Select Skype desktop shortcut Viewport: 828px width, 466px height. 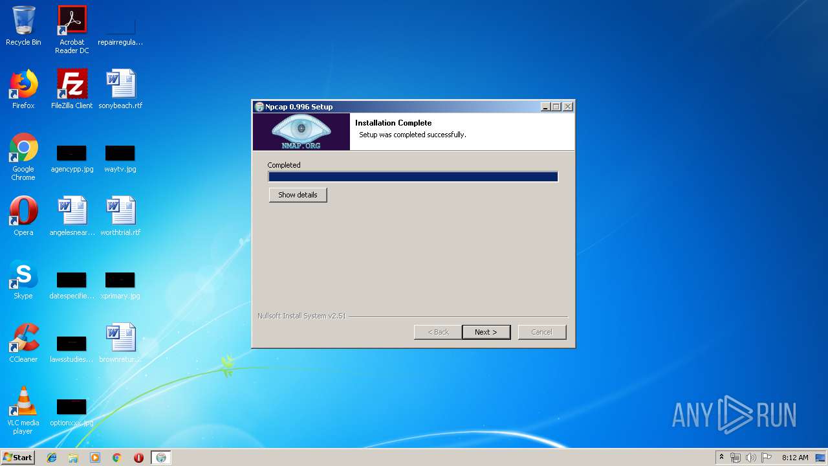coord(23,280)
